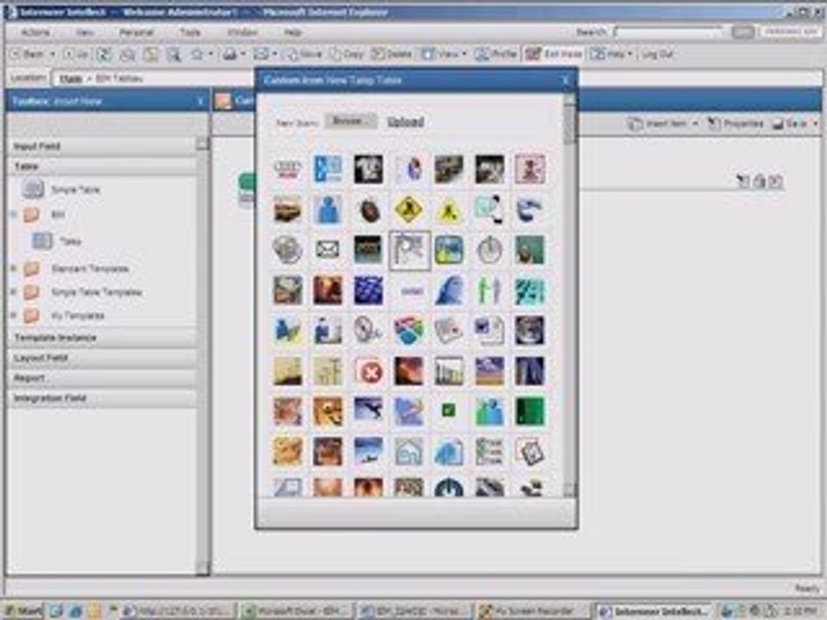Click the Windows Start button
This screenshot has height=620, width=827.
[x=23, y=611]
